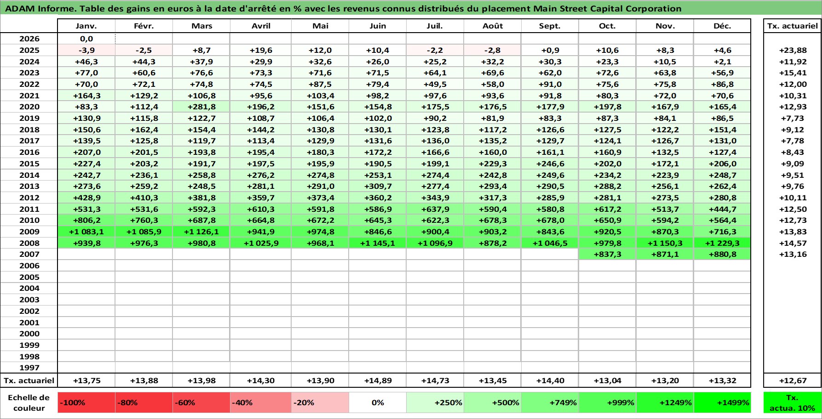Click the +309,7 cell in 2013
Screen dimensions: 822x419
(x=378, y=186)
